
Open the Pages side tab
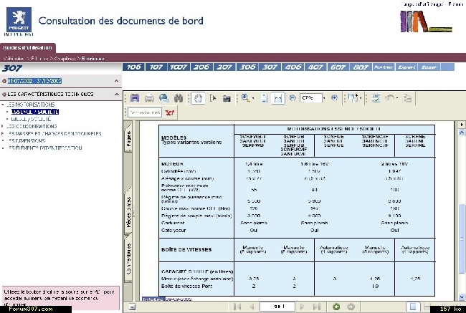click(128, 138)
